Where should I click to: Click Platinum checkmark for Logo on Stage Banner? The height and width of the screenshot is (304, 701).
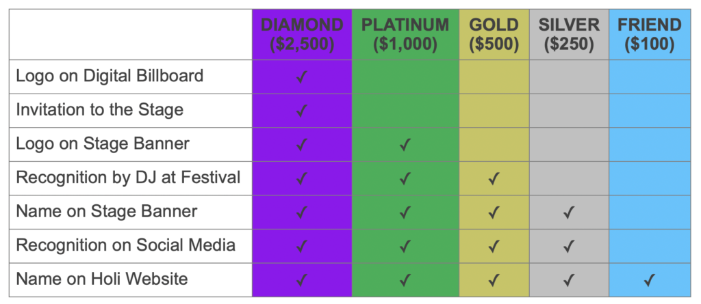coord(405,145)
